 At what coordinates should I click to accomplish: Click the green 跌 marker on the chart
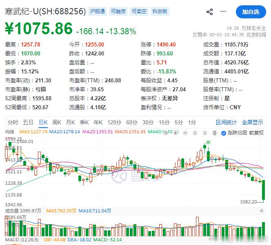(x=208, y=142)
